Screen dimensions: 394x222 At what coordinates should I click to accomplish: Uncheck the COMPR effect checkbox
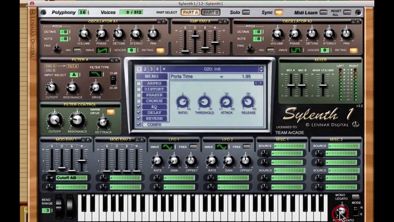[139, 124]
